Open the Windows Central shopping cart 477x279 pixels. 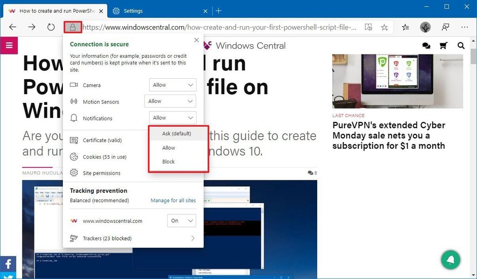pos(443,46)
